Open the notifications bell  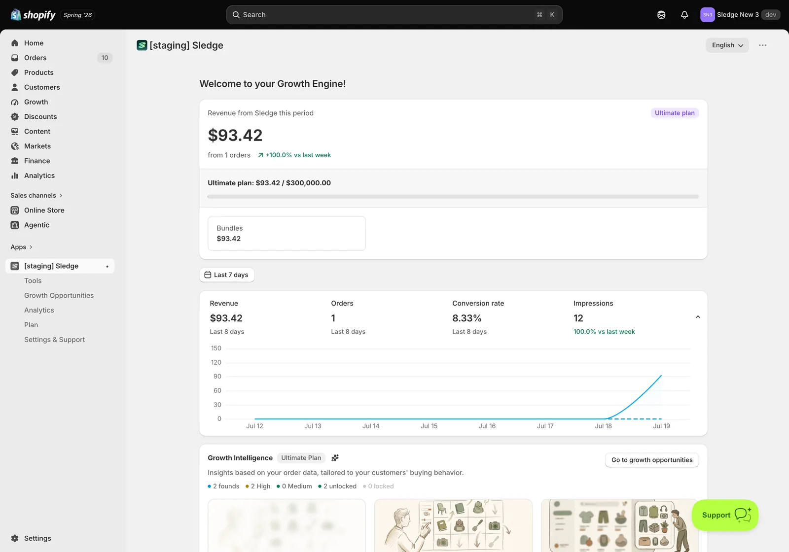(x=684, y=15)
